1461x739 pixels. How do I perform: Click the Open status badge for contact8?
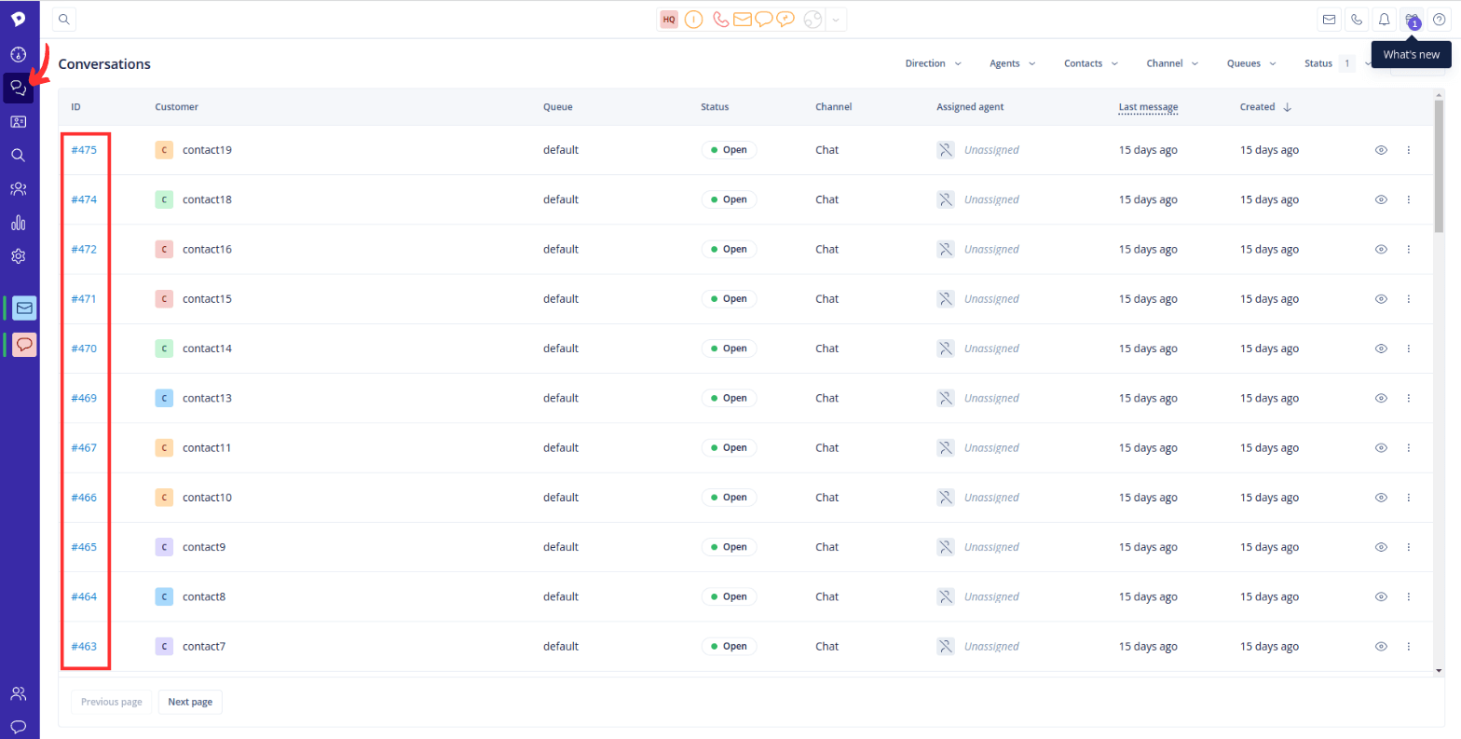(729, 596)
